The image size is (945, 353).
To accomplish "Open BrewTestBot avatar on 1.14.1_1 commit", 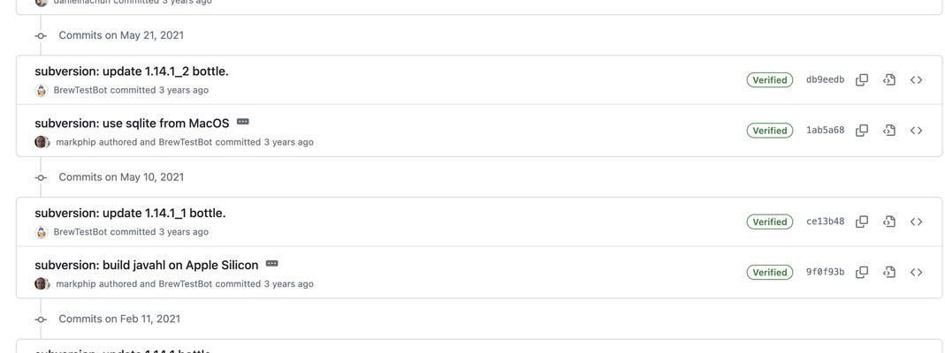I will tap(41, 232).
